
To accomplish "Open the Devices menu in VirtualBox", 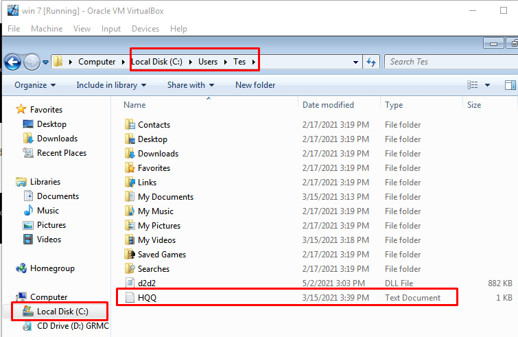I will tap(145, 29).
